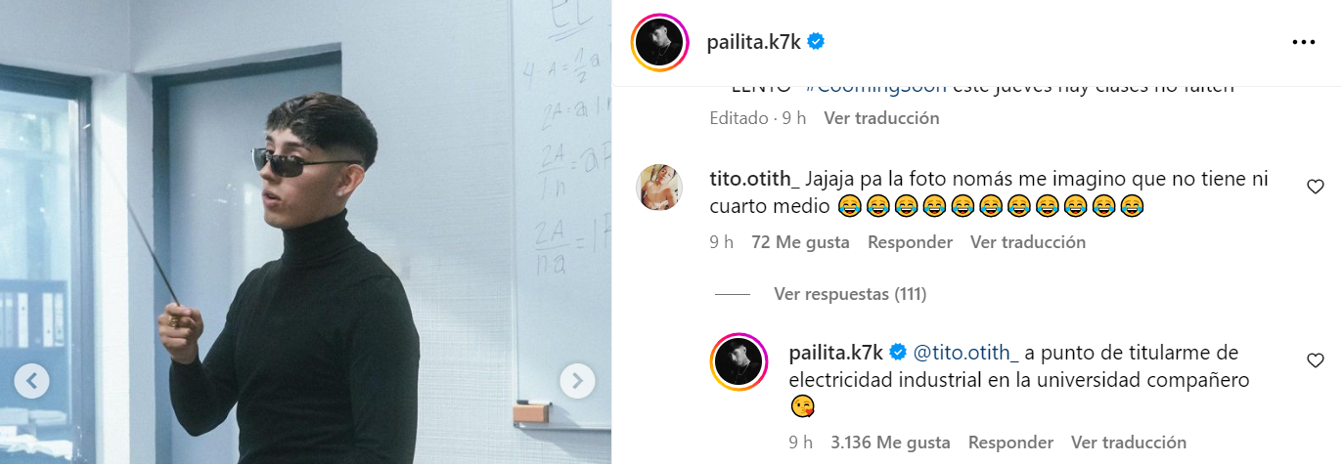Open the @tito.otith_ mention link
Screen dimensions: 1342x464
tap(966, 352)
